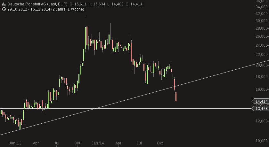This screenshot has height=147, width=269.
Task: Select the tall green candle at the October 2013 peak
Action: (86, 38)
